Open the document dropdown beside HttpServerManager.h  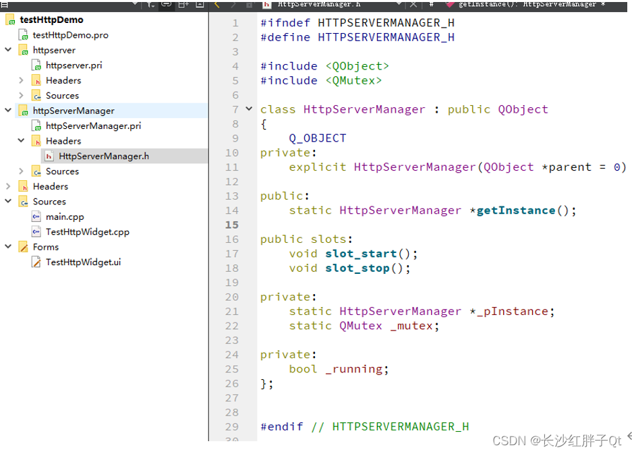[x=398, y=5]
